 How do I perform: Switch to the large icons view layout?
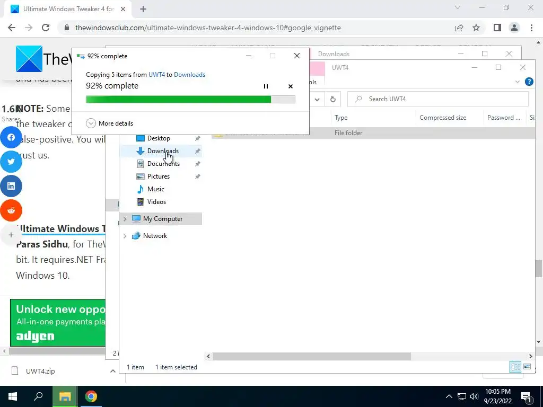click(527, 367)
